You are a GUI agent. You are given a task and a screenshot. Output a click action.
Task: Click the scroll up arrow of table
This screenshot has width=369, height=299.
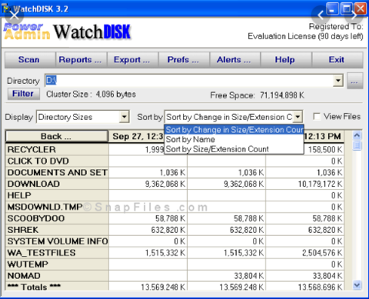[x=357, y=135]
